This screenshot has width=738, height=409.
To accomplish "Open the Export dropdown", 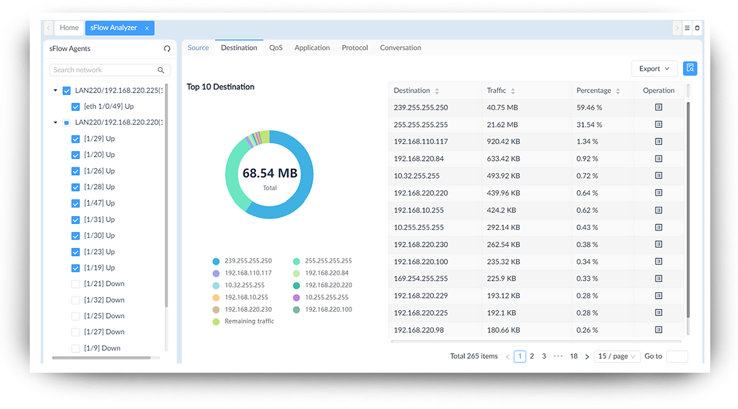I will pos(654,69).
